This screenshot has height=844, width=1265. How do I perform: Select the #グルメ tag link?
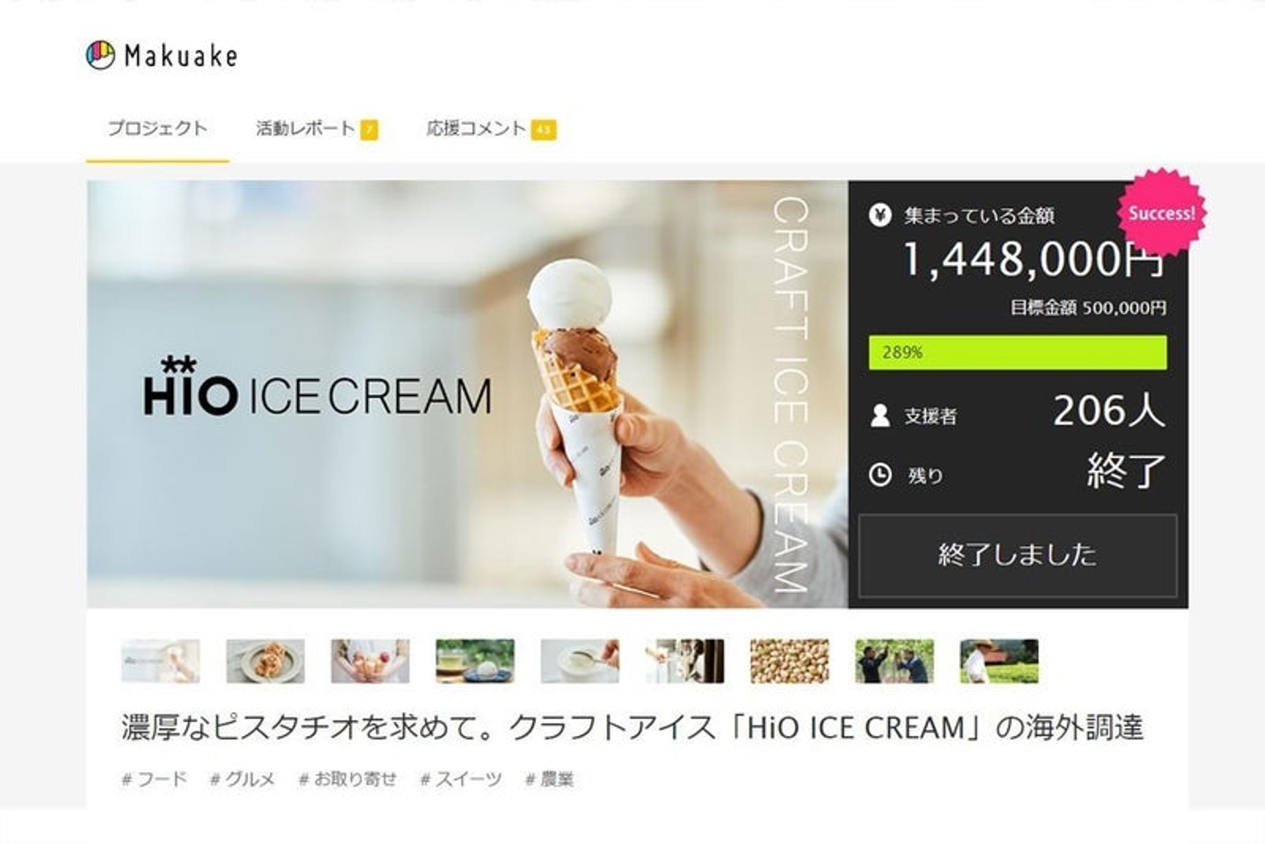[x=242, y=779]
